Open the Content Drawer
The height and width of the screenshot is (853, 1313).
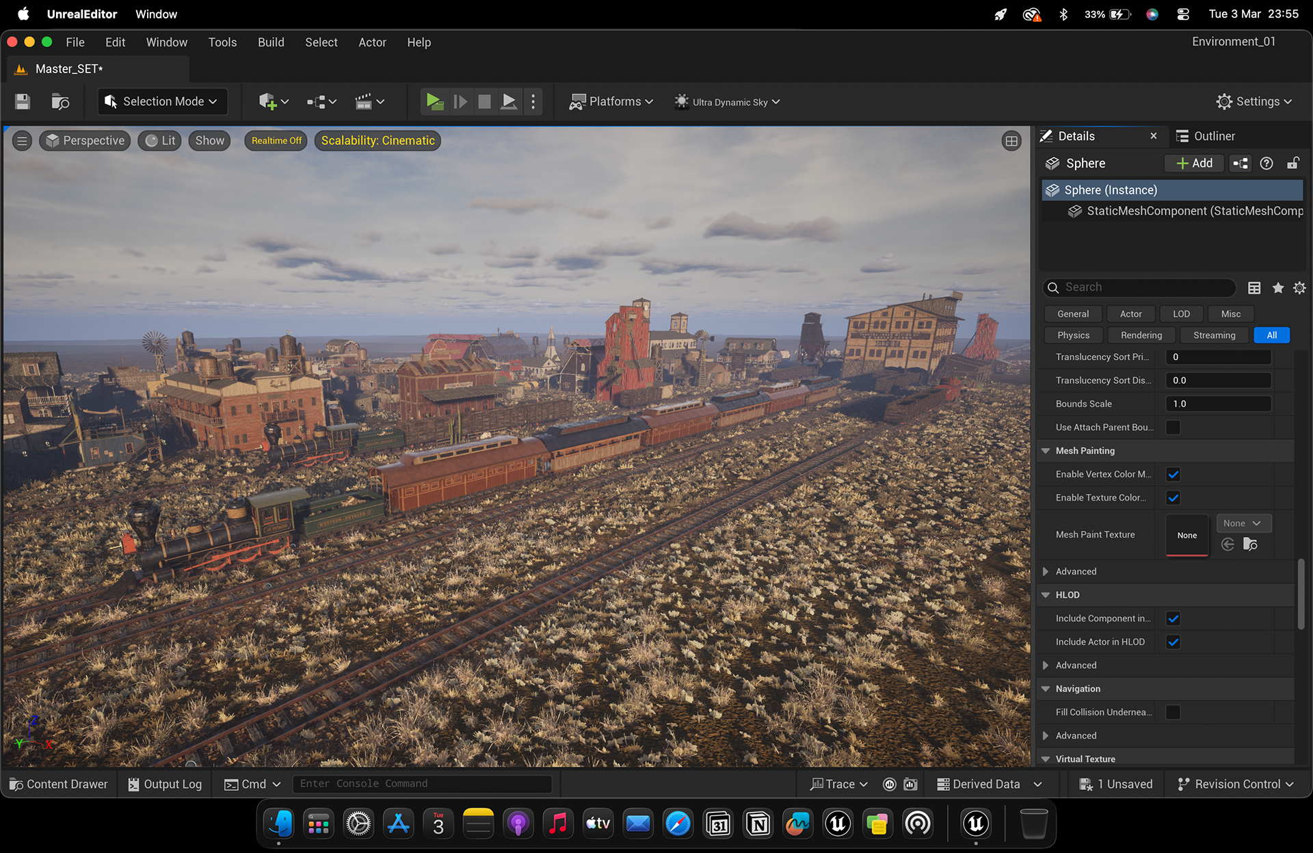click(x=59, y=784)
